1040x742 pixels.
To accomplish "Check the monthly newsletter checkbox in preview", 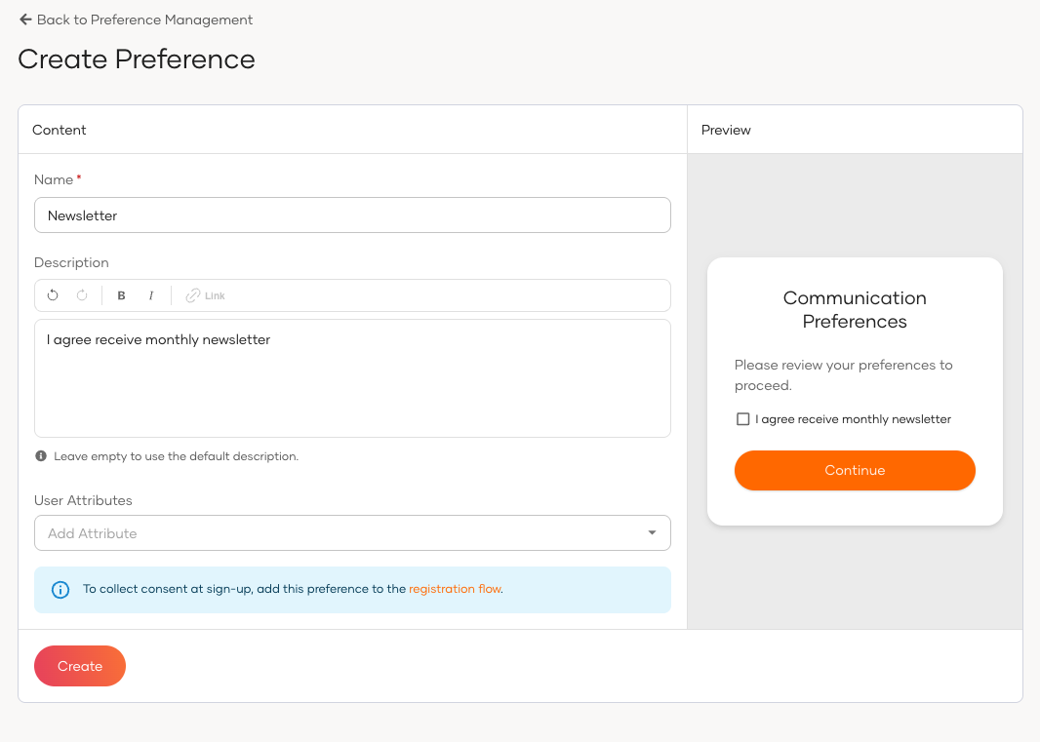I will click(x=742, y=419).
